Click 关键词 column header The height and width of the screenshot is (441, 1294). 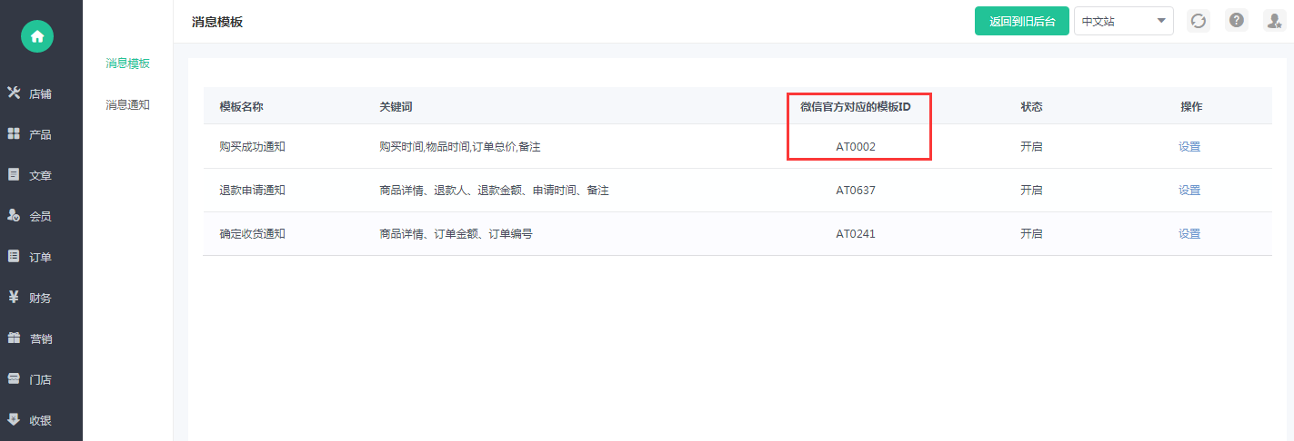pos(396,106)
